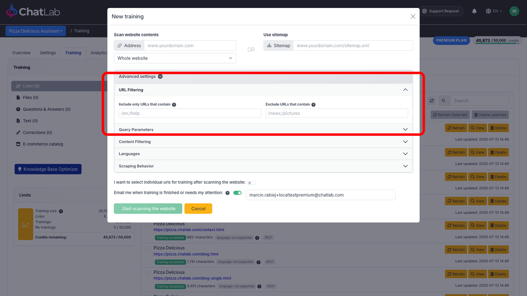This screenshot has width=527, height=296.
Task: Click the notification email address field
Action: pyautogui.click(x=321, y=195)
